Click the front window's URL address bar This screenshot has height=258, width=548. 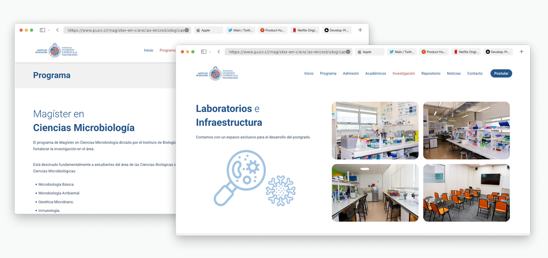pos(288,52)
